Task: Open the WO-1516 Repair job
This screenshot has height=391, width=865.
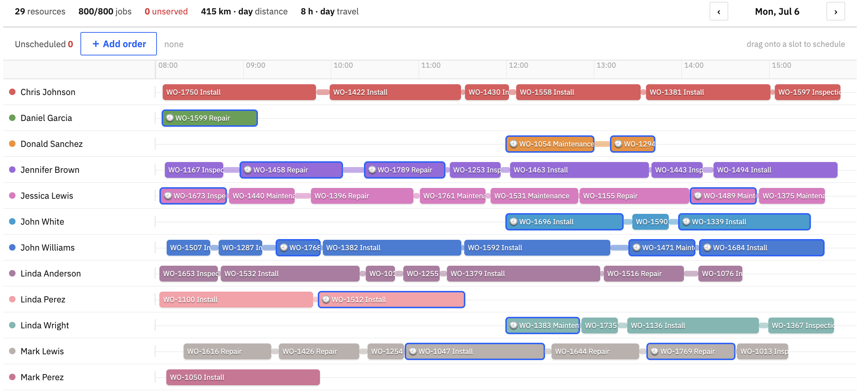Action: click(644, 274)
